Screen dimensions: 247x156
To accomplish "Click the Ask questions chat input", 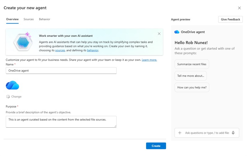I will pos(207,133).
